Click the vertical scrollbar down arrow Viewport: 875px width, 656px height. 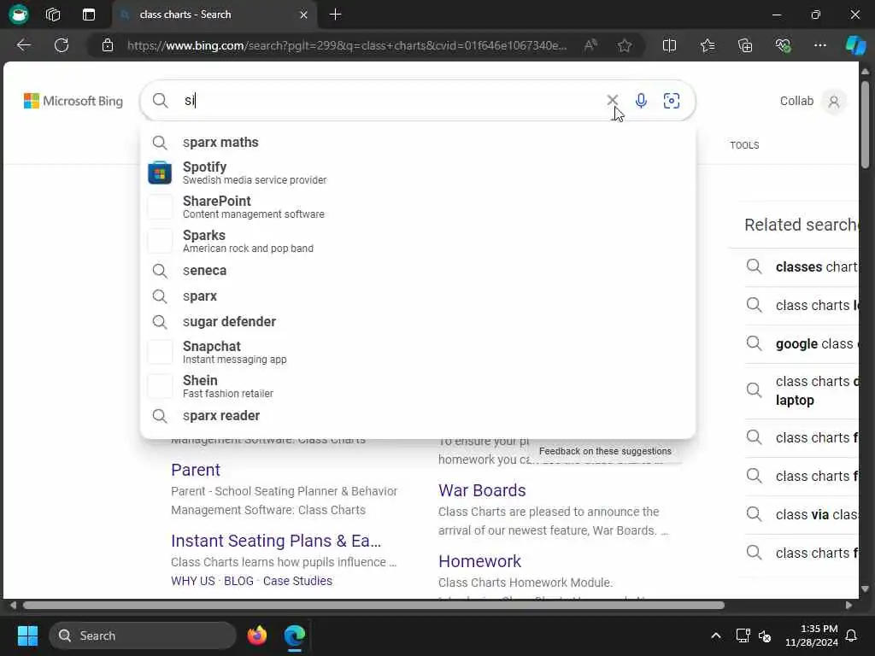865,589
